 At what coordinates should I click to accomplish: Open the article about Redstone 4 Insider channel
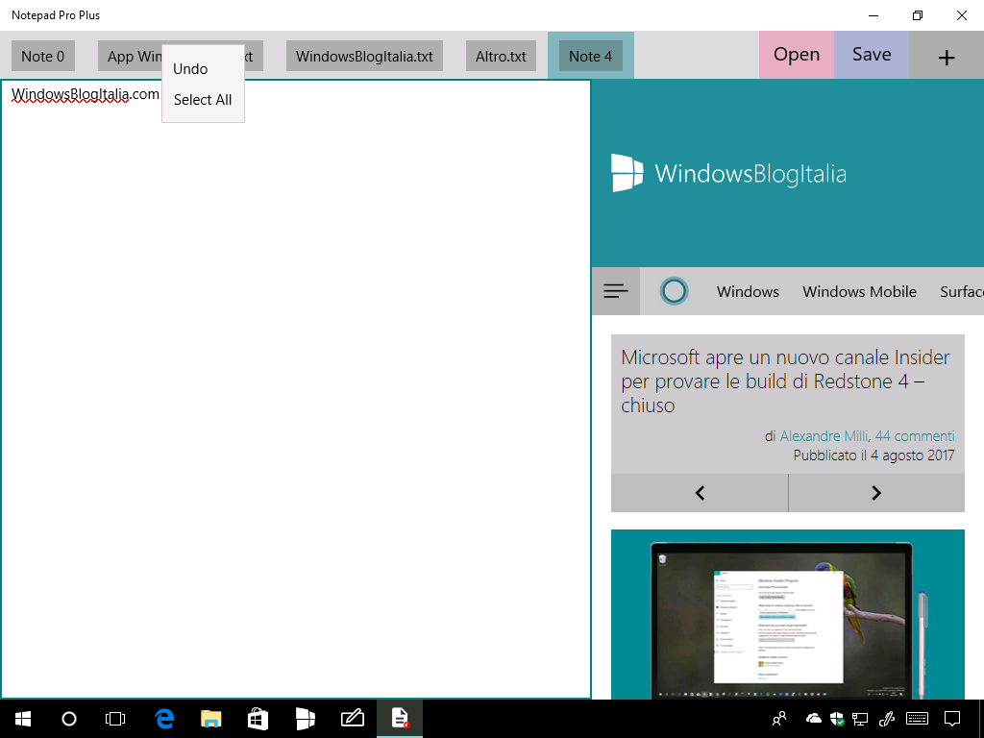pyautogui.click(x=785, y=381)
